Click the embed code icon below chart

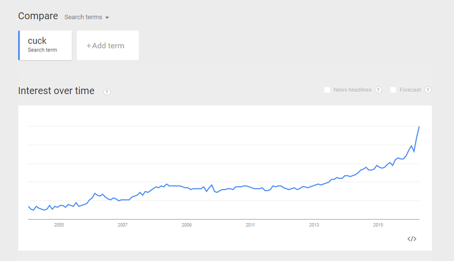pyautogui.click(x=412, y=239)
